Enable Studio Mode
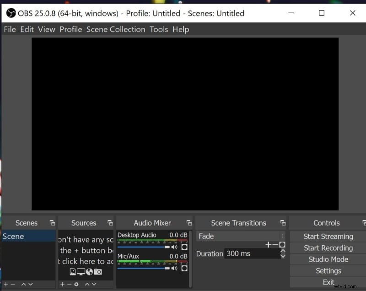Image resolution: width=366 pixels, height=291 pixels. coord(328,259)
